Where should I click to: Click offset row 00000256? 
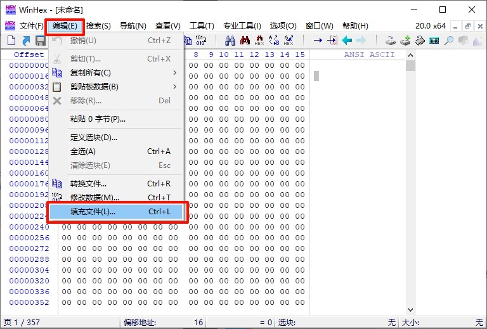[29, 238]
